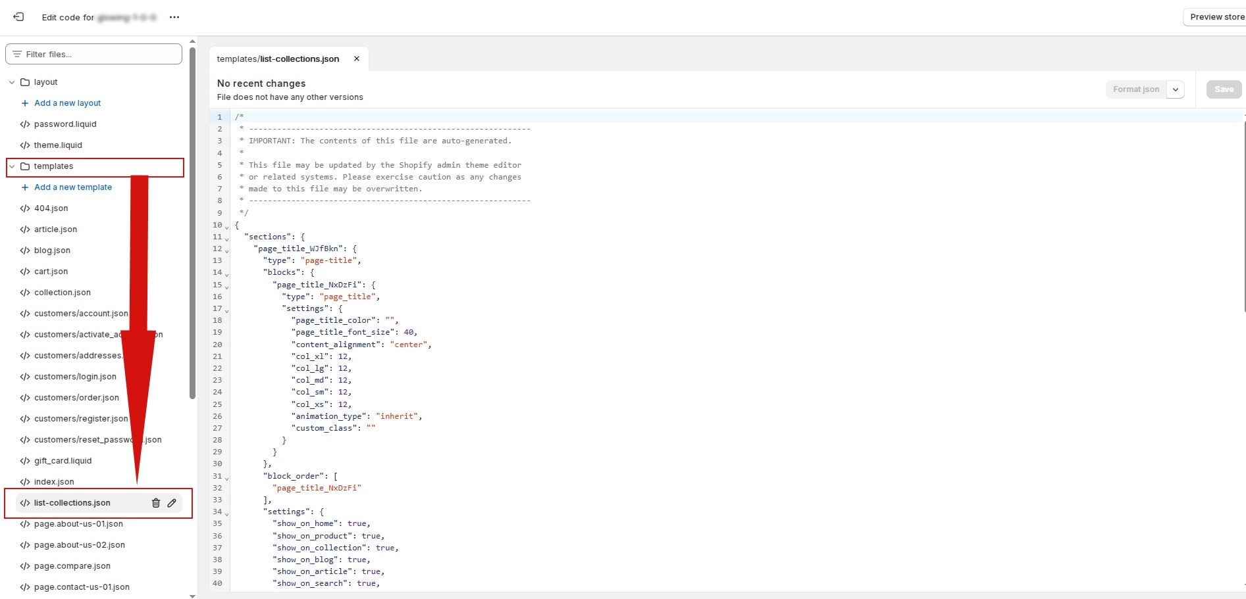Open theme.liquid file
The width and height of the screenshot is (1246, 599).
[58, 145]
